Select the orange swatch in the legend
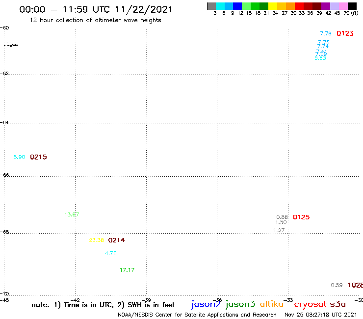The width and height of the screenshot is (363, 319). pos(290,6)
